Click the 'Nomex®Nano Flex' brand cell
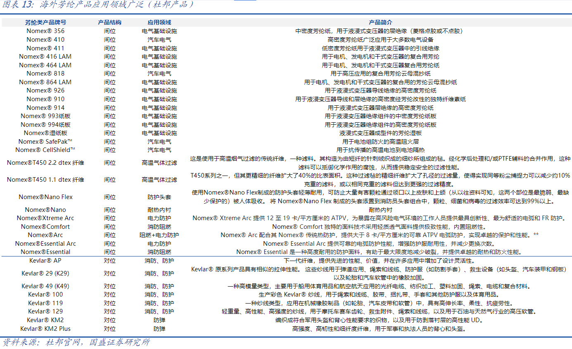Image resolution: width=572 pixels, height=349 pixels. pyautogui.click(x=45, y=197)
